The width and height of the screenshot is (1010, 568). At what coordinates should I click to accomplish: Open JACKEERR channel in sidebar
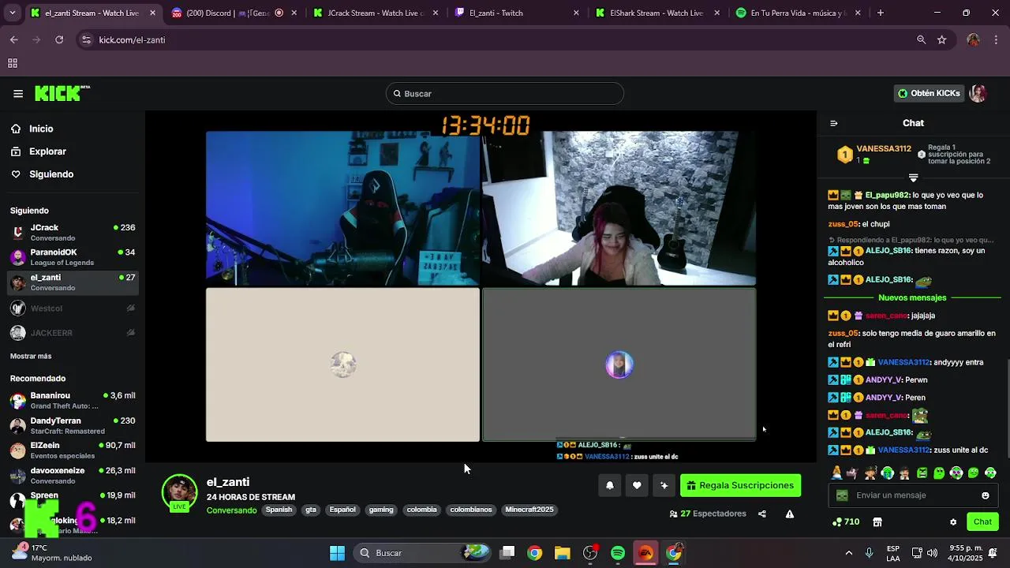pyautogui.click(x=73, y=333)
